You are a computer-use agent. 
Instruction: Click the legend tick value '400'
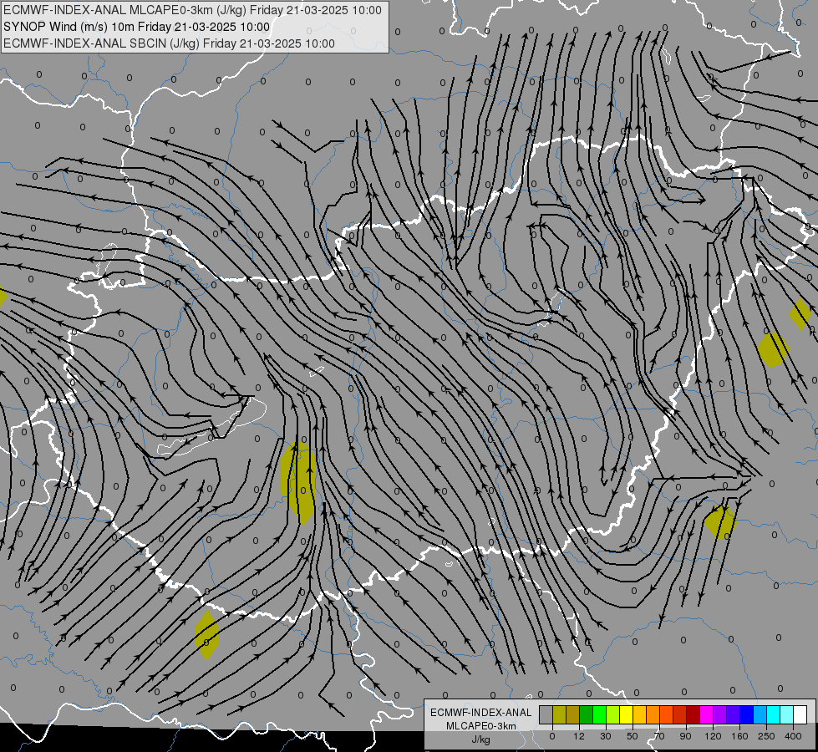point(793,736)
